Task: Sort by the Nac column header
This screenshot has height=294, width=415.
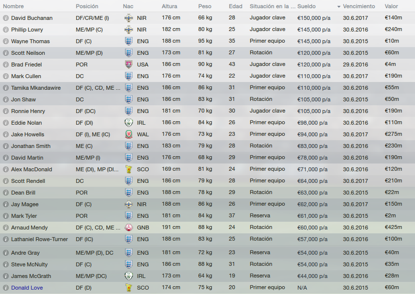Action: [128, 6]
